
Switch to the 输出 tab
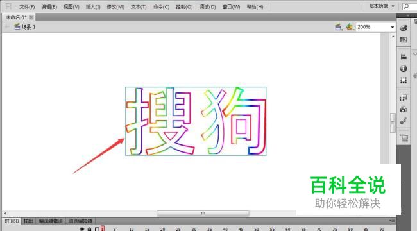point(28,221)
